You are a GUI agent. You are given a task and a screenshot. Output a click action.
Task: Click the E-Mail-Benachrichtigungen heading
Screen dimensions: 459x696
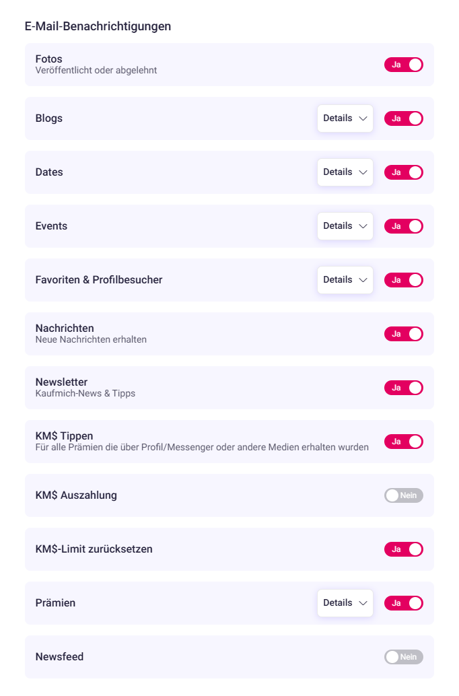[98, 26]
